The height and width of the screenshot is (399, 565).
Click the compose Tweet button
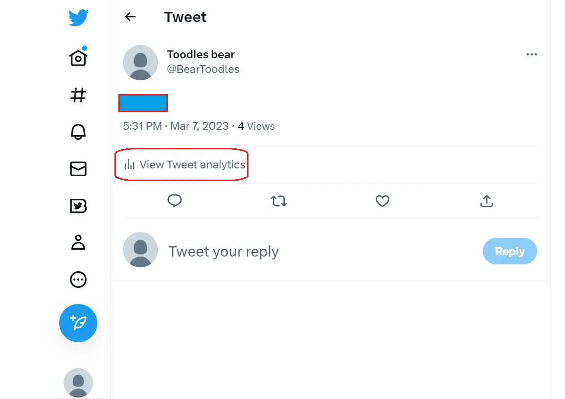click(78, 323)
